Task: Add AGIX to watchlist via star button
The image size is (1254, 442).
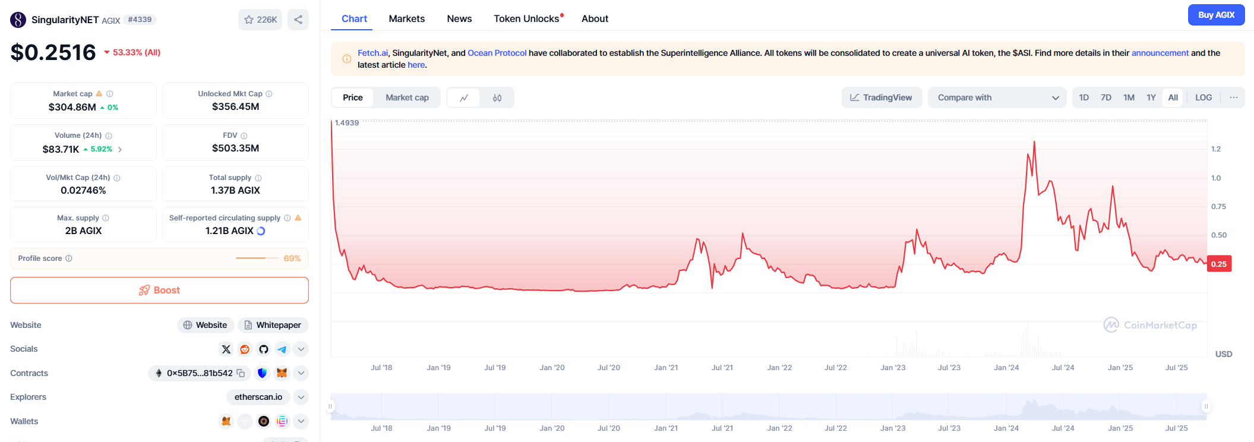Action: [260, 20]
